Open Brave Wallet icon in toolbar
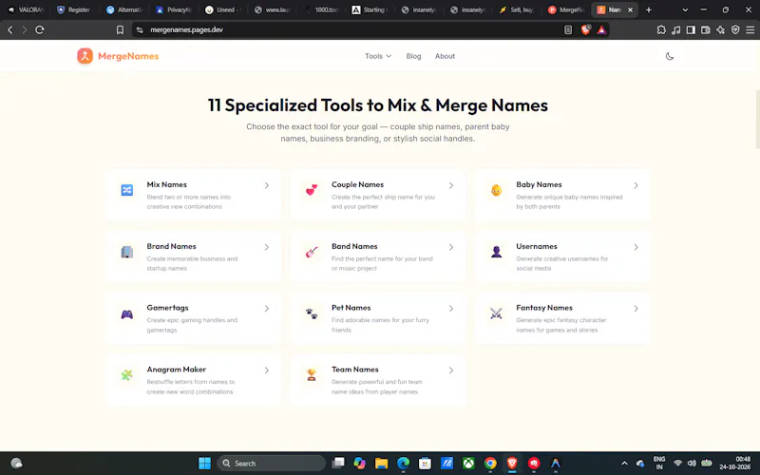Image resolution: width=760 pixels, height=475 pixels. point(706,29)
